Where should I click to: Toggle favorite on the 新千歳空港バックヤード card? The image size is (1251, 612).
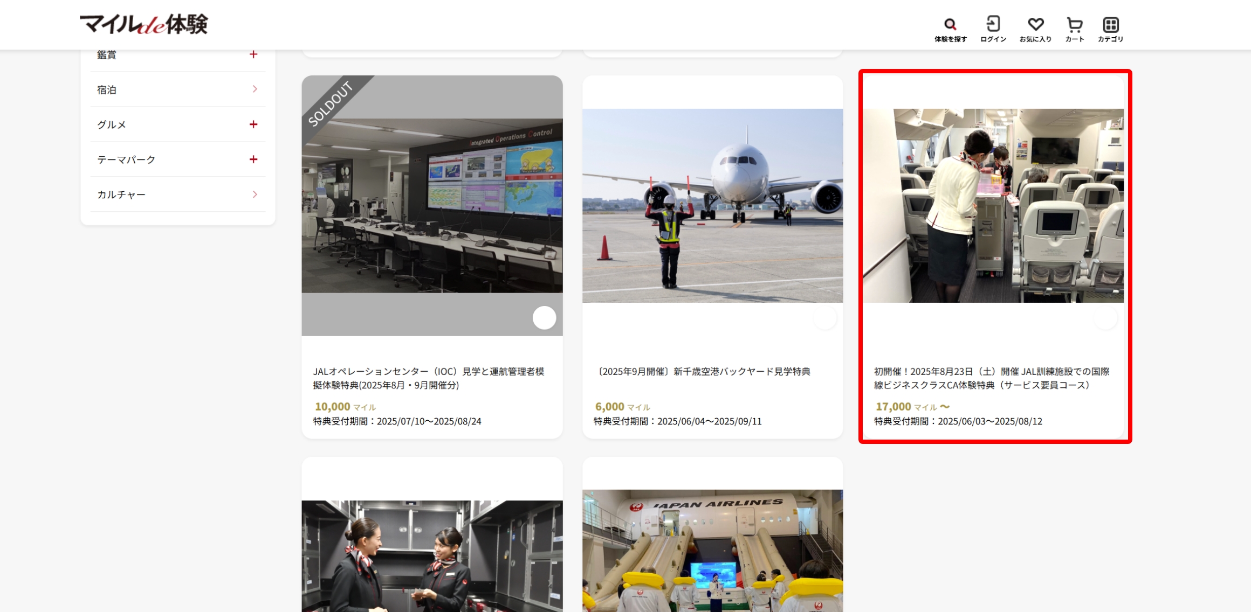coord(824,318)
